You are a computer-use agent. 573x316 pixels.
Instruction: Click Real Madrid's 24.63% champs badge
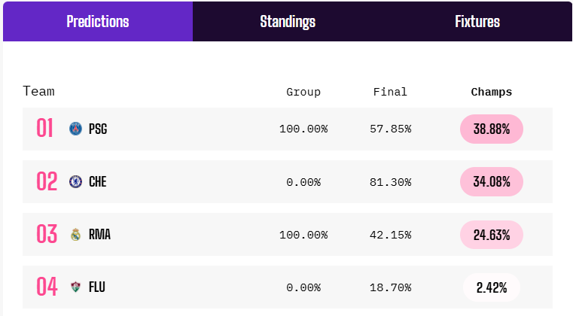[x=492, y=234]
